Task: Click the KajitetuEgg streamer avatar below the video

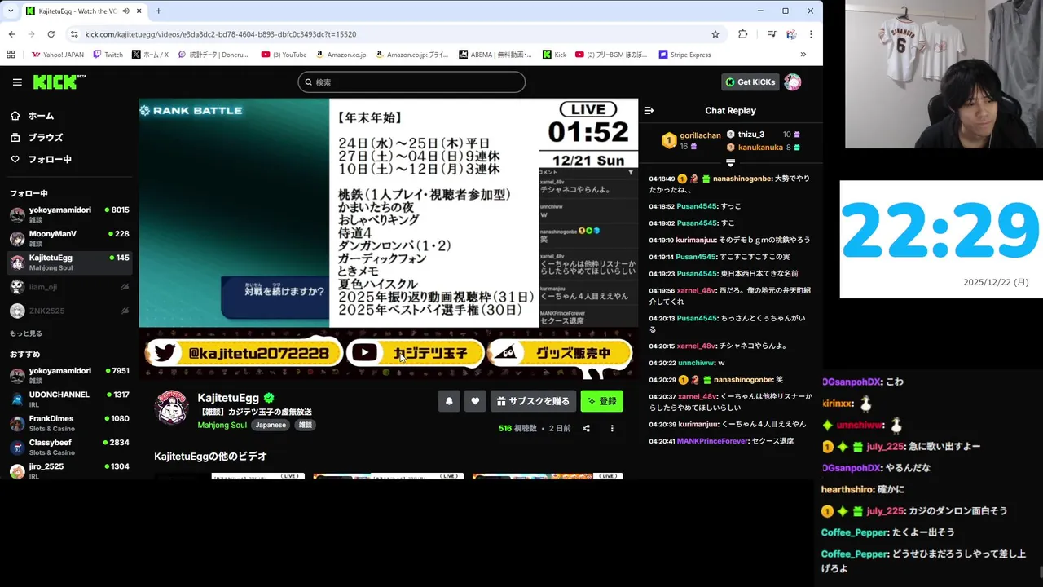Action: 172,407
